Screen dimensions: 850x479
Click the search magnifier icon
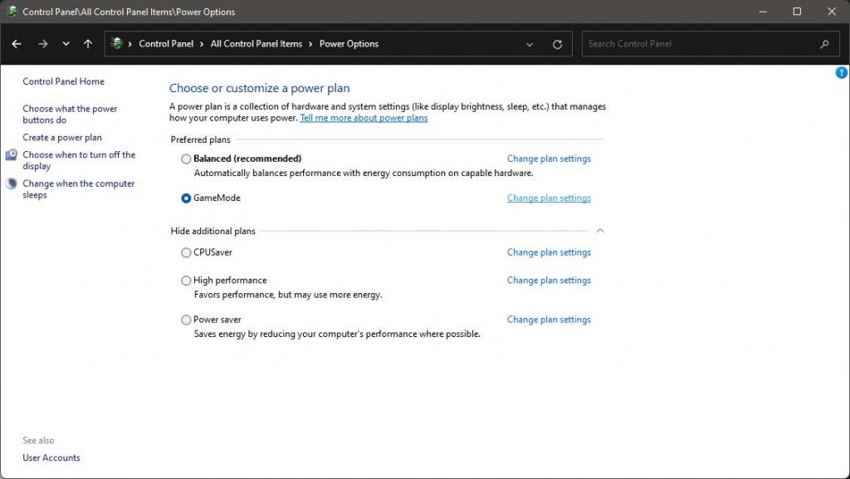click(824, 44)
